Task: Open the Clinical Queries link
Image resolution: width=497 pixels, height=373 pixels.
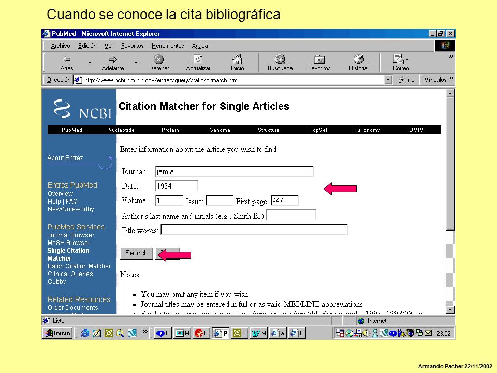Action: [70, 274]
